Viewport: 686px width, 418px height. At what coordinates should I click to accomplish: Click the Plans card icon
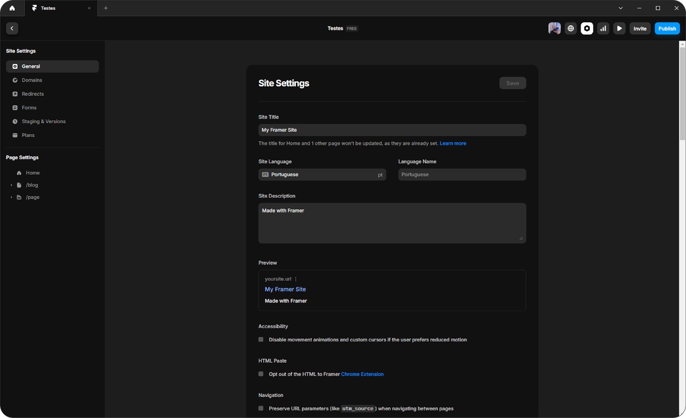point(15,135)
